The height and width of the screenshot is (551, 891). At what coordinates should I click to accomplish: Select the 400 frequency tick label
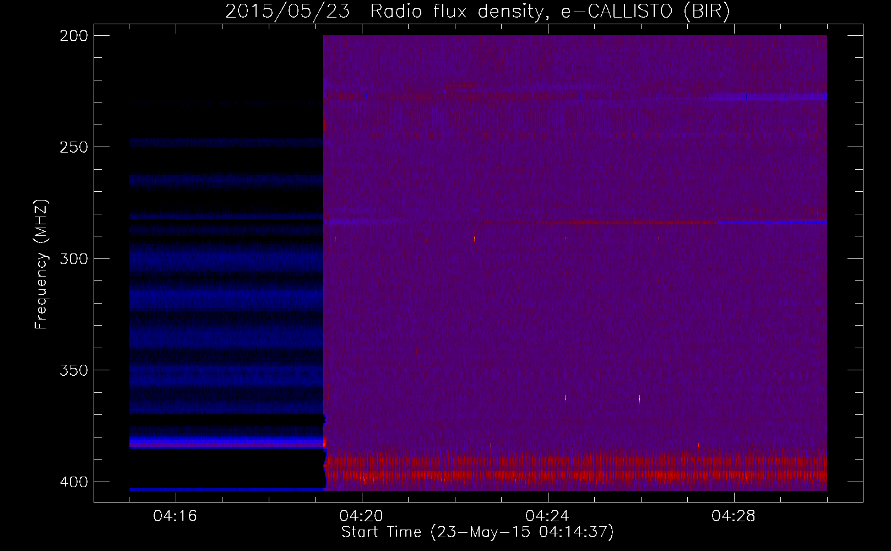[x=74, y=482]
